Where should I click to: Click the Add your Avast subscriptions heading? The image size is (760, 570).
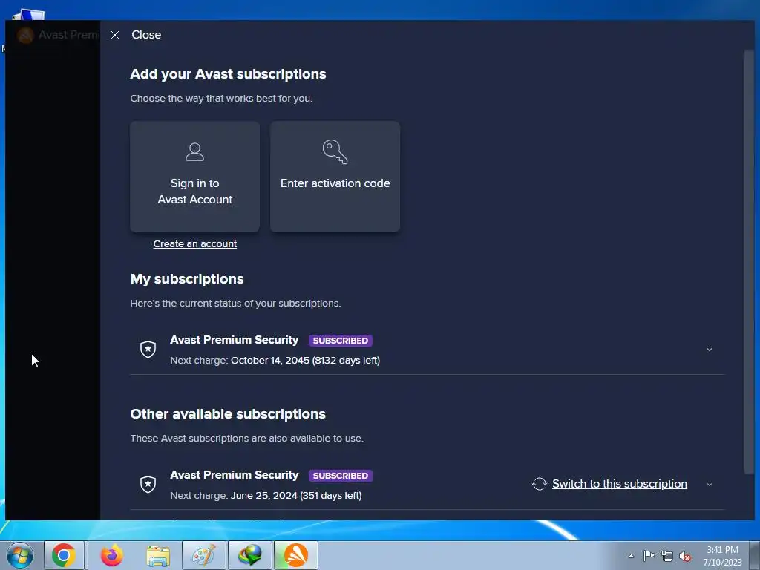click(228, 74)
